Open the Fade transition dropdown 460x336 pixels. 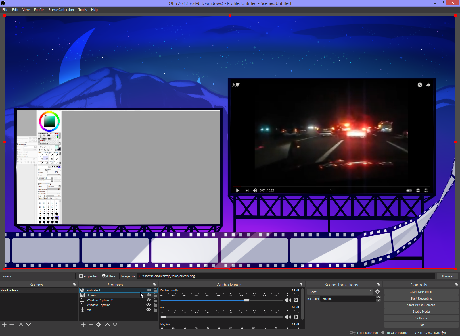(x=340, y=292)
